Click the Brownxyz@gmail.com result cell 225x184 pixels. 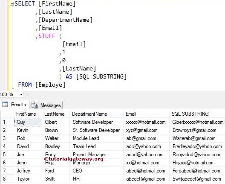197,130
